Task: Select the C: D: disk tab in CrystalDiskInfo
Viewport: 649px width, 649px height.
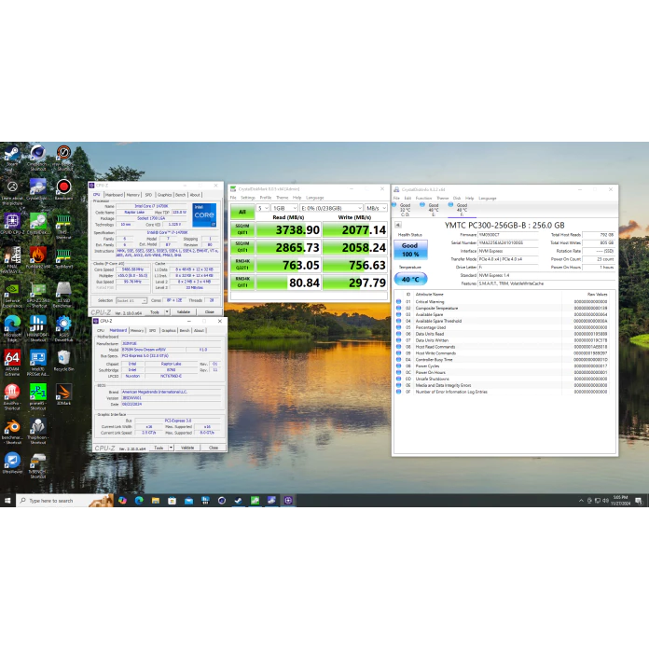Action: click(404, 210)
